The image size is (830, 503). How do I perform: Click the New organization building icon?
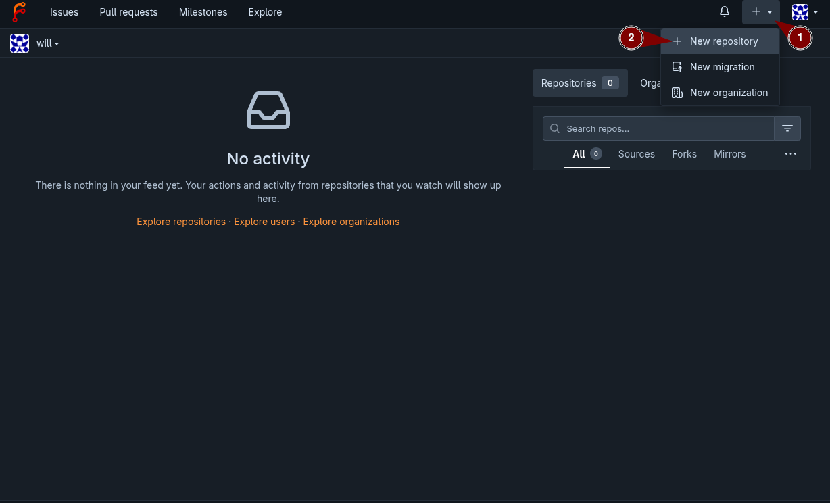click(677, 93)
